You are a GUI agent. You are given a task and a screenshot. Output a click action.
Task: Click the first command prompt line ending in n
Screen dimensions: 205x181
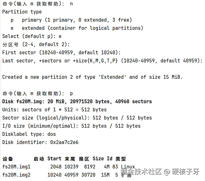(37, 3)
